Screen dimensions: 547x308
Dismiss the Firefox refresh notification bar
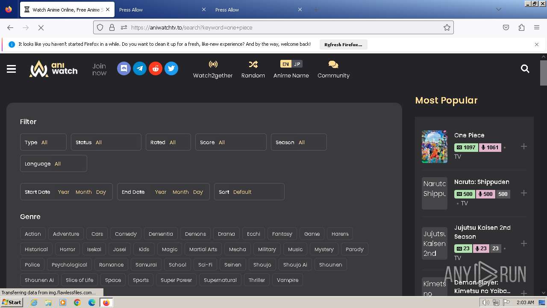pos(537,44)
